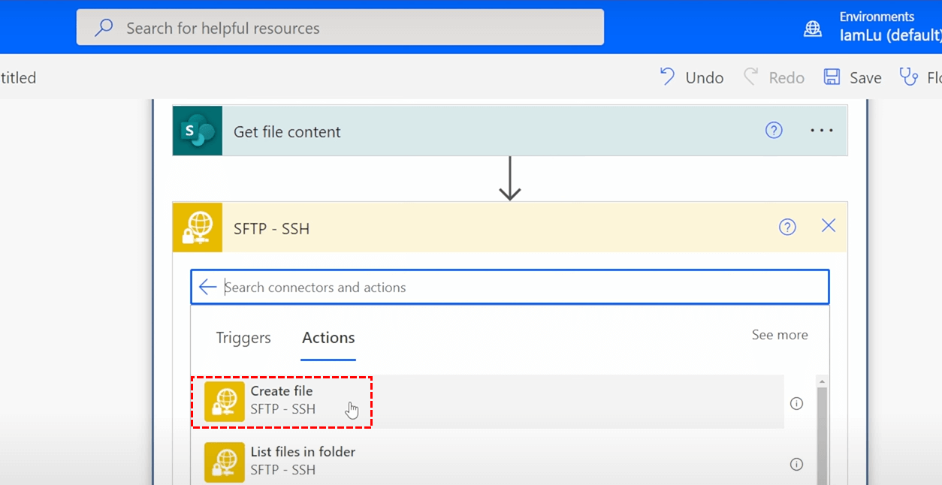The height and width of the screenshot is (485, 942).
Task: Show info for List files in folder
Action: tap(797, 465)
